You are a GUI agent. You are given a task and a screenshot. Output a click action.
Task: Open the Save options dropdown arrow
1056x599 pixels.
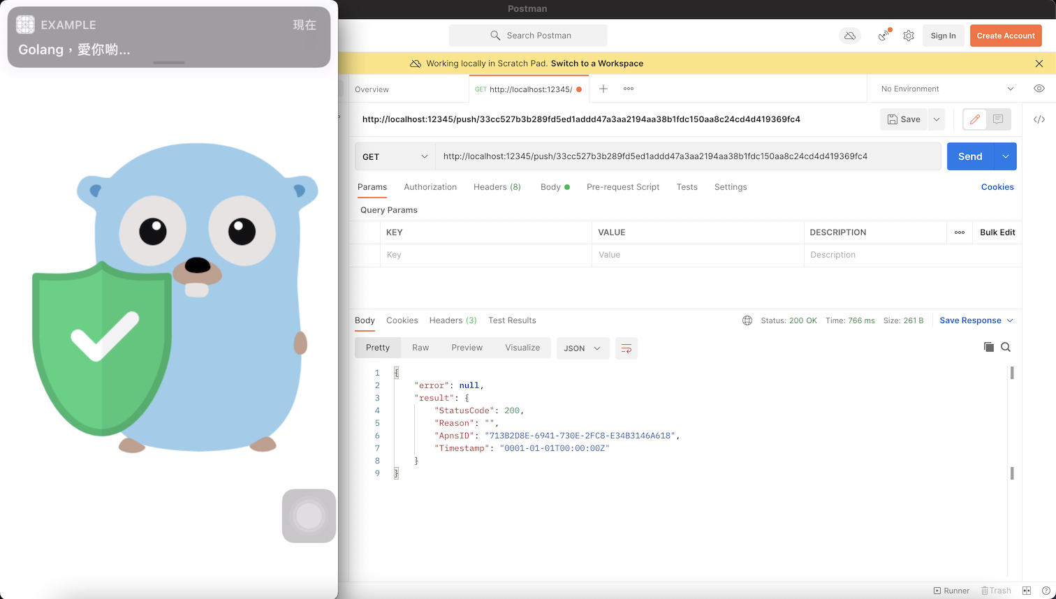pos(937,119)
